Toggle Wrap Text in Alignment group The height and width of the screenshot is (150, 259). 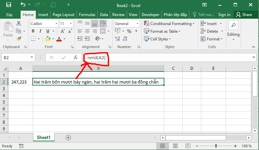(103, 24)
